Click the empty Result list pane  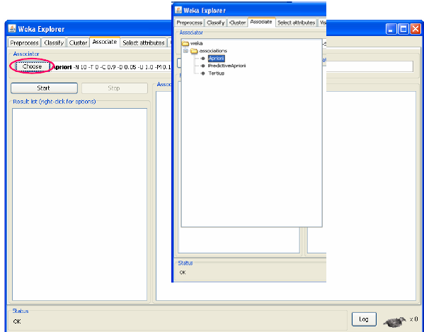pyautogui.click(x=79, y=204)
